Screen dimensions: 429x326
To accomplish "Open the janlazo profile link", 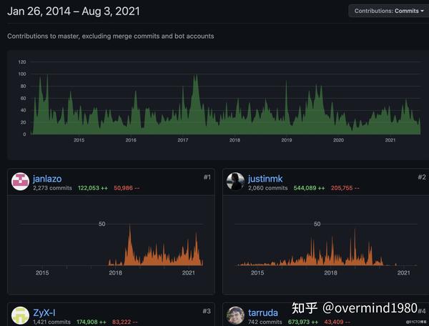I will (x=47, y=179).
